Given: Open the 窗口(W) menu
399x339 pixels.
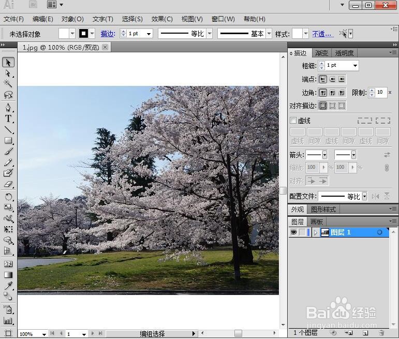Looking at the screenshot, I should click(x=223, y=19).
